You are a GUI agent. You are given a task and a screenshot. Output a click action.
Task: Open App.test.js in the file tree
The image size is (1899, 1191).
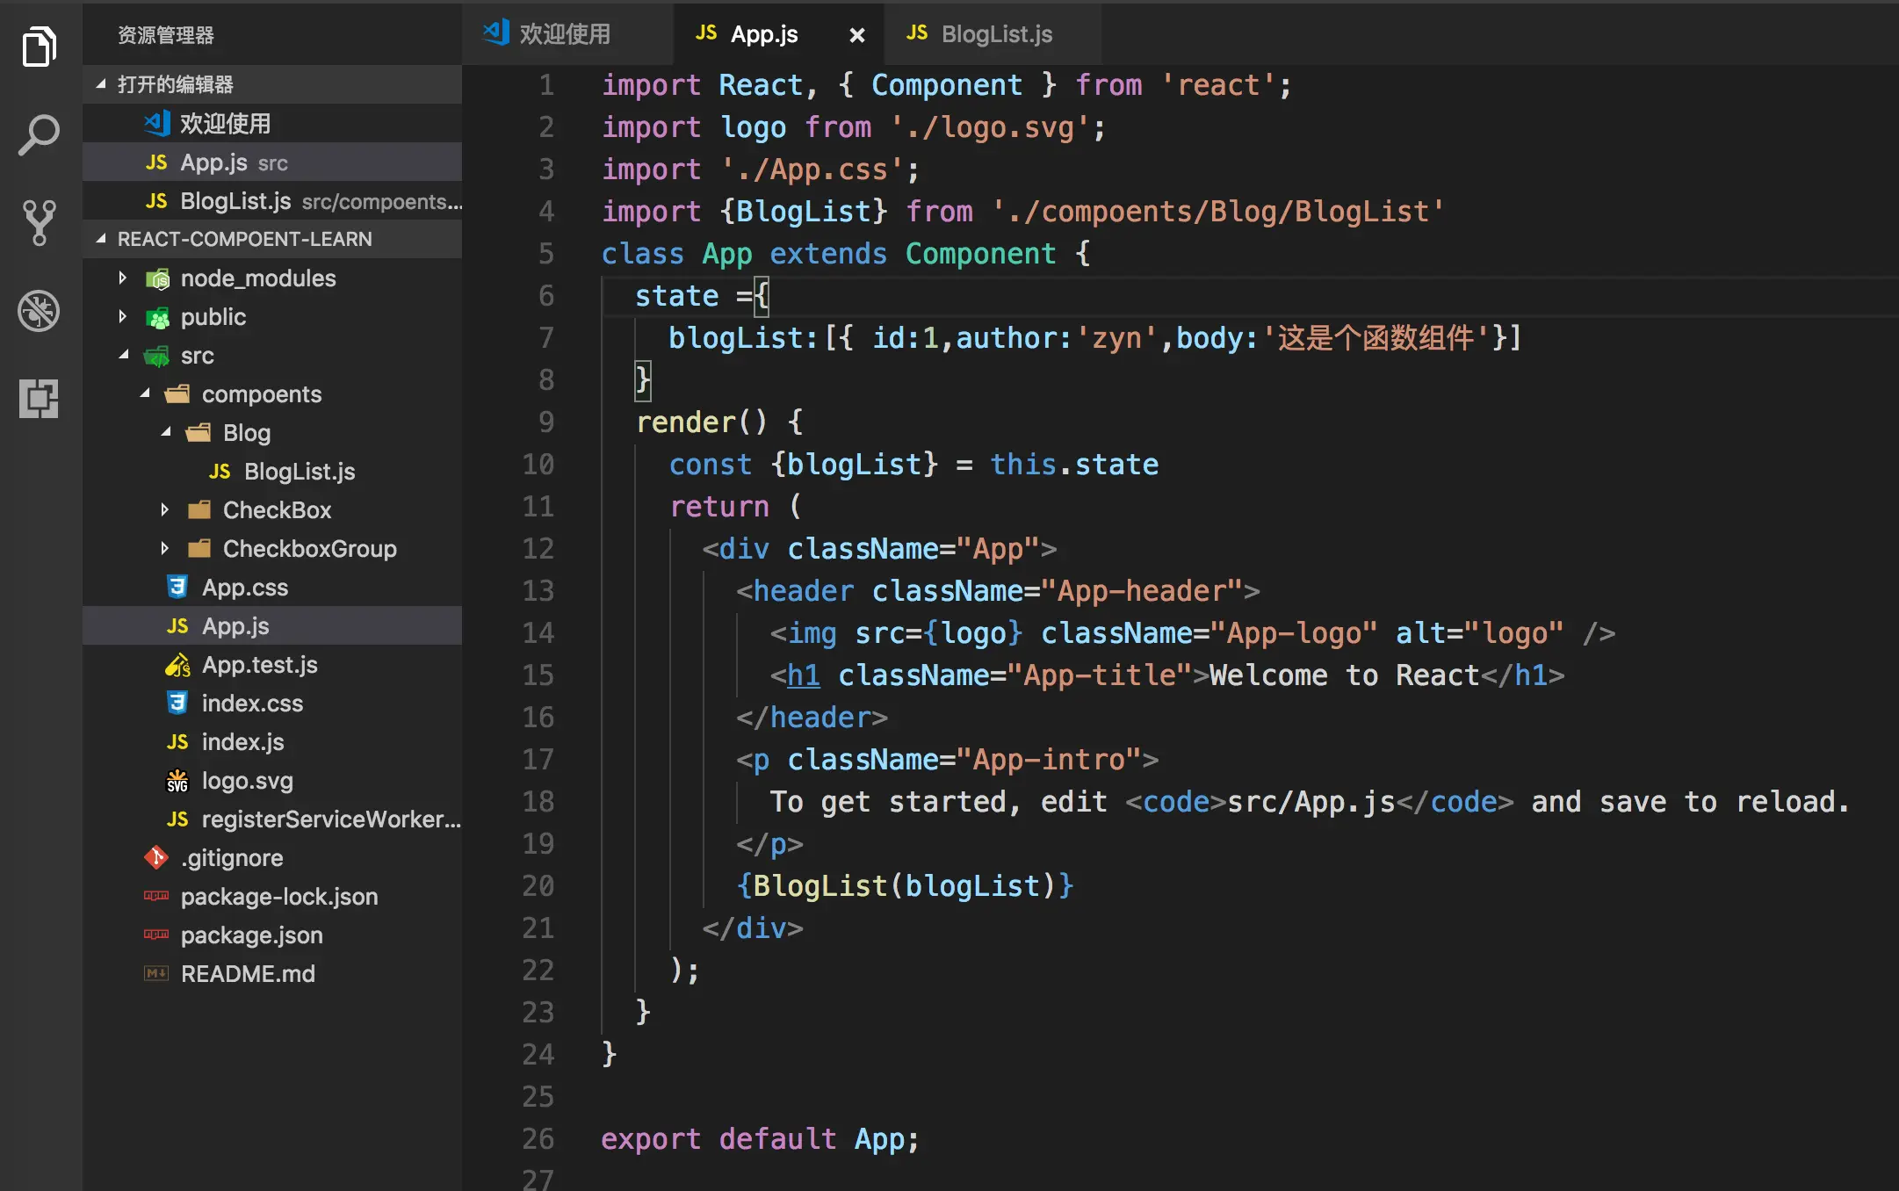pos(259,665)
